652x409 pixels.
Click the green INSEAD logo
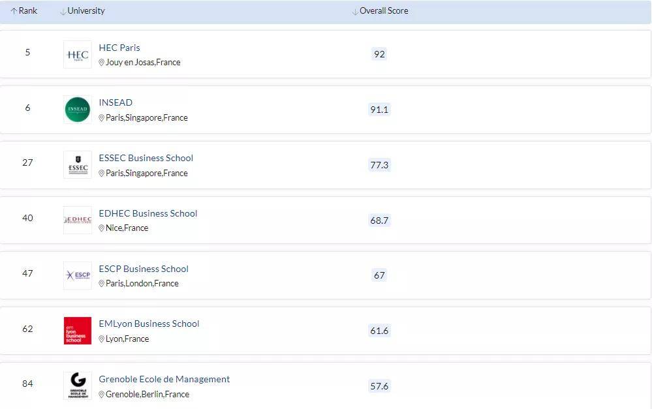click(x=78, y=110)
